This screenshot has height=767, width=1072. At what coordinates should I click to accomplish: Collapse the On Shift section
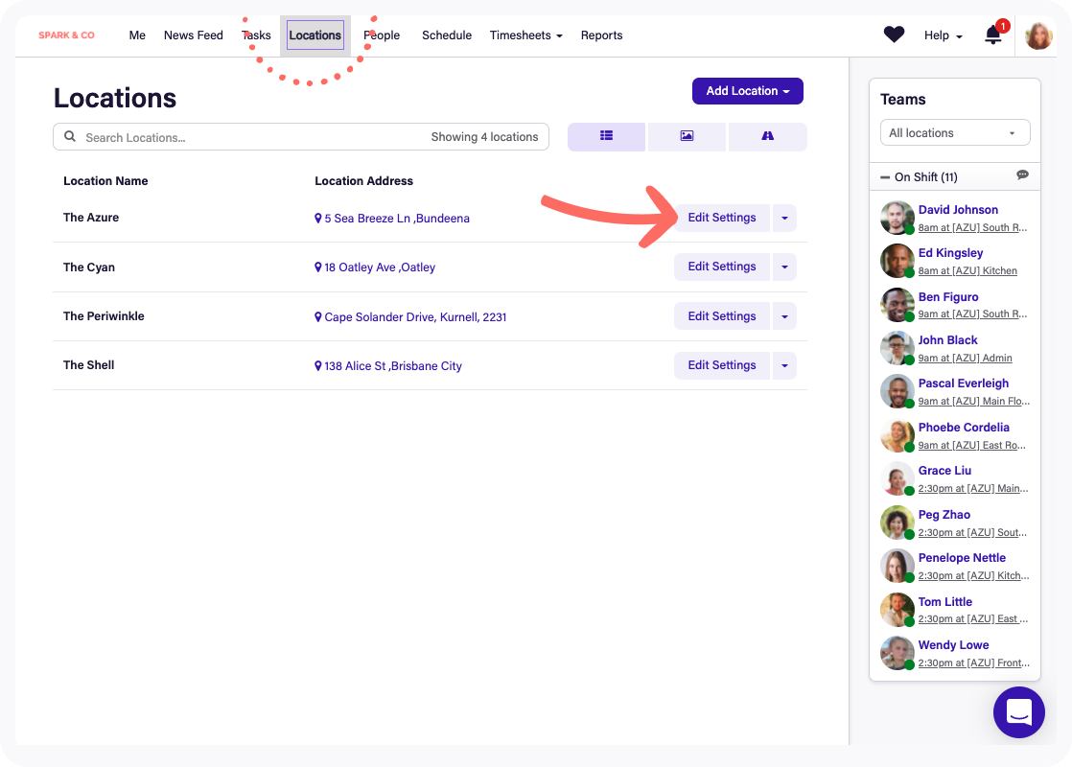click(885, 177)
